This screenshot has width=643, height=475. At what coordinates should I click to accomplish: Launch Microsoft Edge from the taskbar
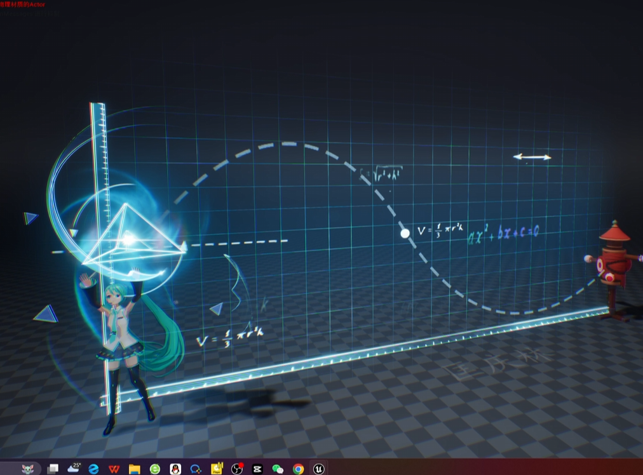[93, 469]
